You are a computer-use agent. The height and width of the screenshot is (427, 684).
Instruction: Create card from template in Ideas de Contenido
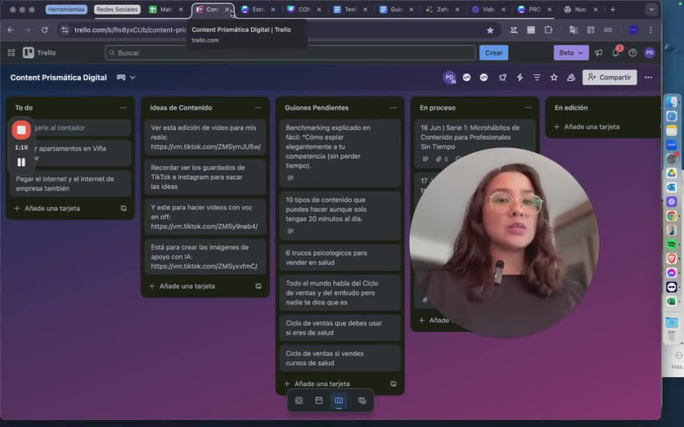259,286
